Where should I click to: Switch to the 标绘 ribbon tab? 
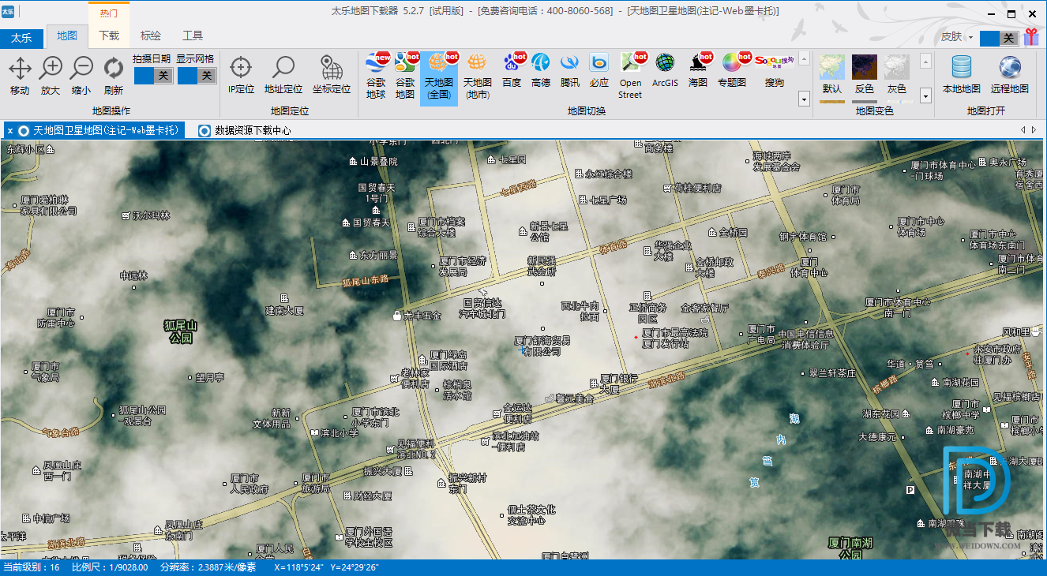150,36
